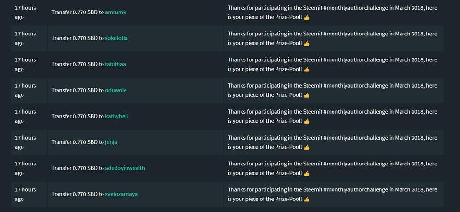Click thumbs-up emoji in oduwole transfer memo
Viewport: 460px width, 212px height.
[307, 95]
